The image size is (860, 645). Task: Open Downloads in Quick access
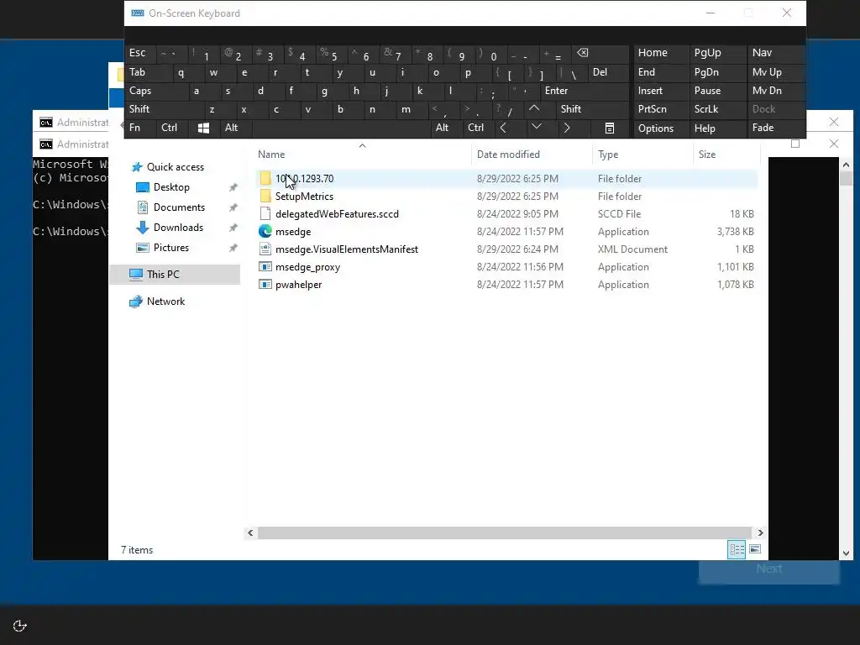178,228
